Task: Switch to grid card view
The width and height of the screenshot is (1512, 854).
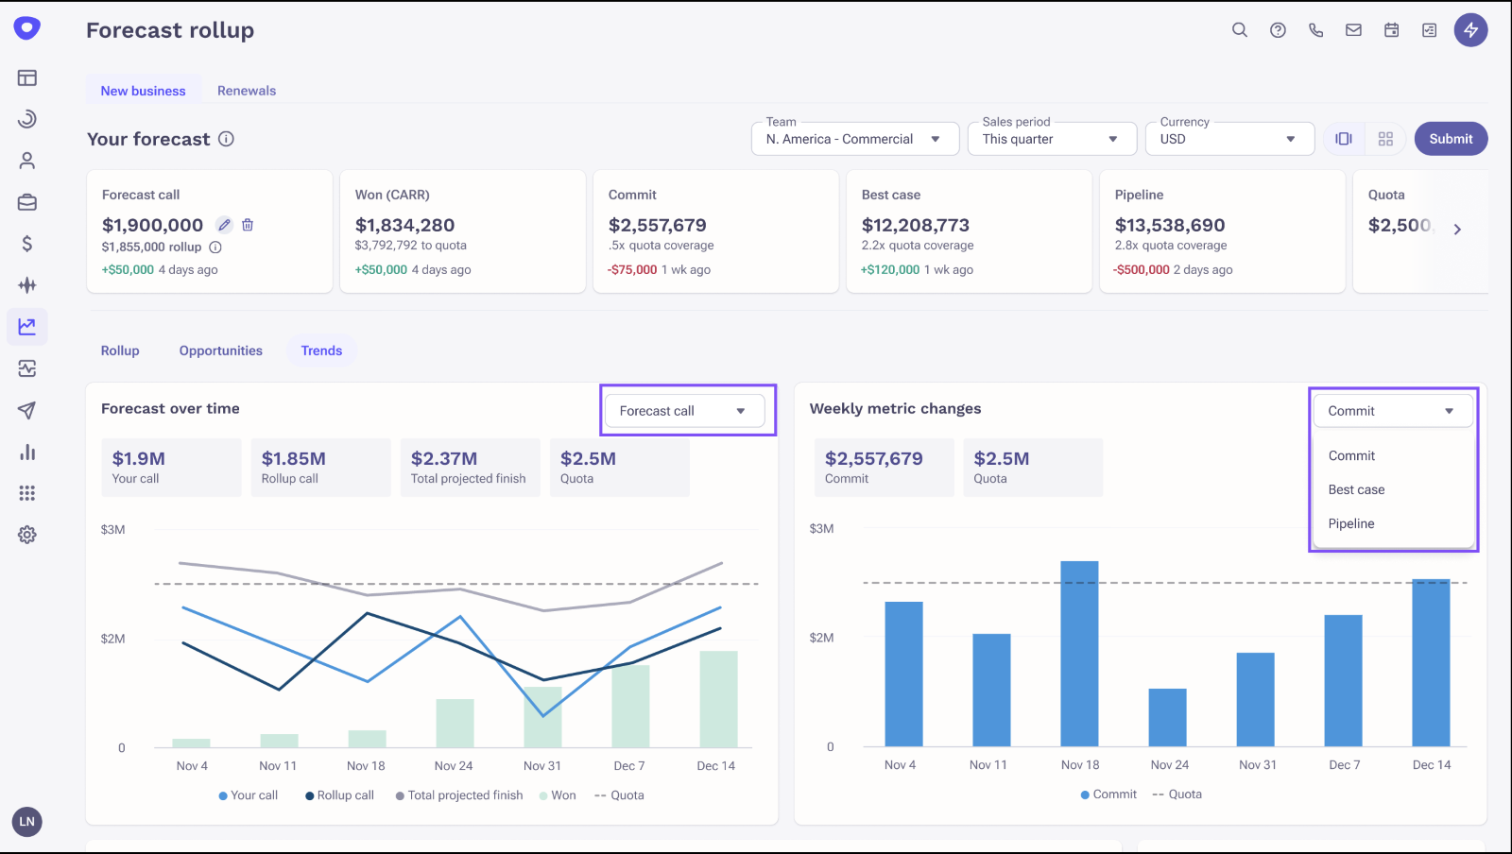Action: [x=1385, y=139]
